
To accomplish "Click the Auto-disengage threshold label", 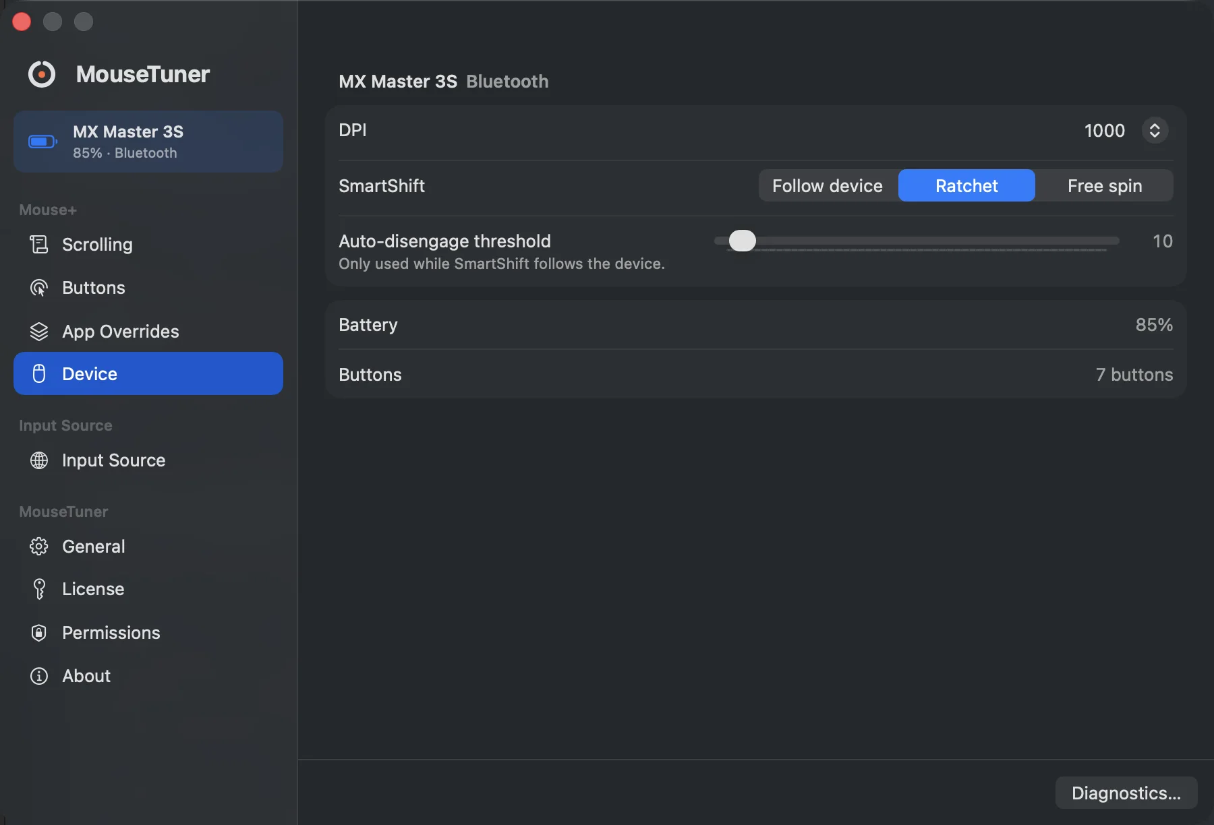I will click(444, 241).
